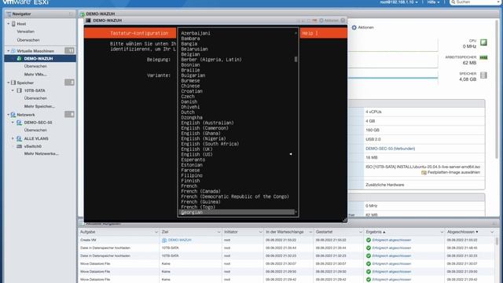
Task: Open the Gestartet column dropdown
Action: pyautogui.click(x=360, y=232)
